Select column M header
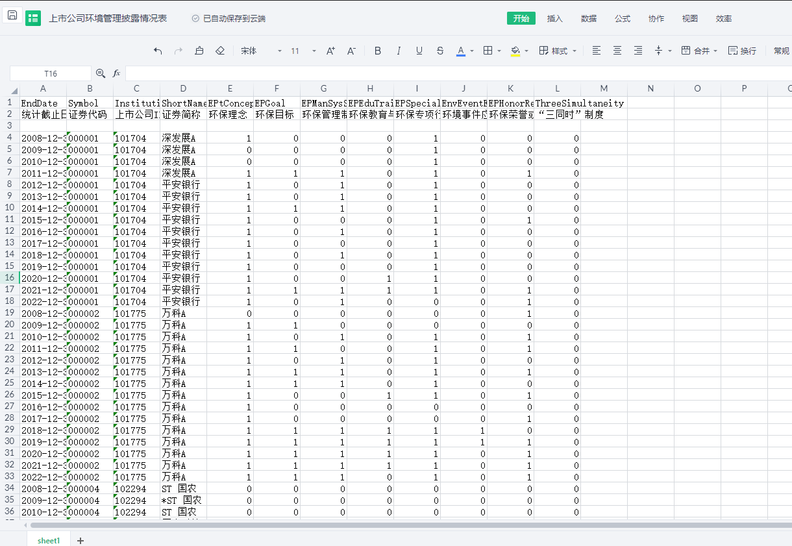The height and width of the screenshot is (546, 792). [604, 88]
